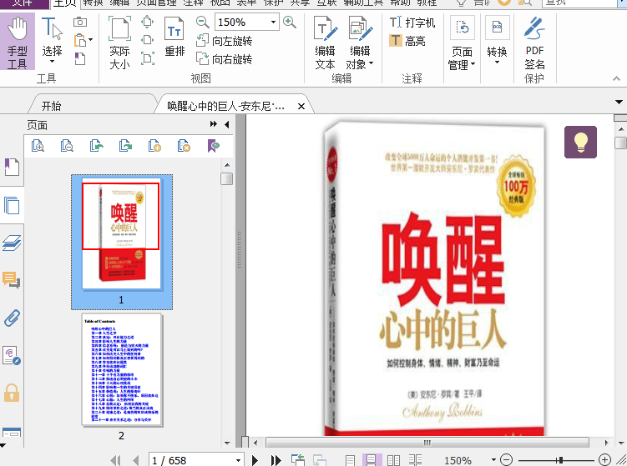Open Security lock sidebar panel
This screenshot has height=466, width=627.
pyautogui.click(x=12, y=393)
